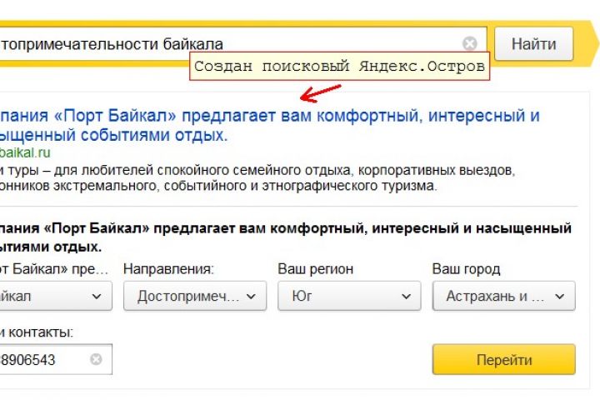Click the yellow Перейти button
Screen dimensions: 600x400
pos(503,360)
